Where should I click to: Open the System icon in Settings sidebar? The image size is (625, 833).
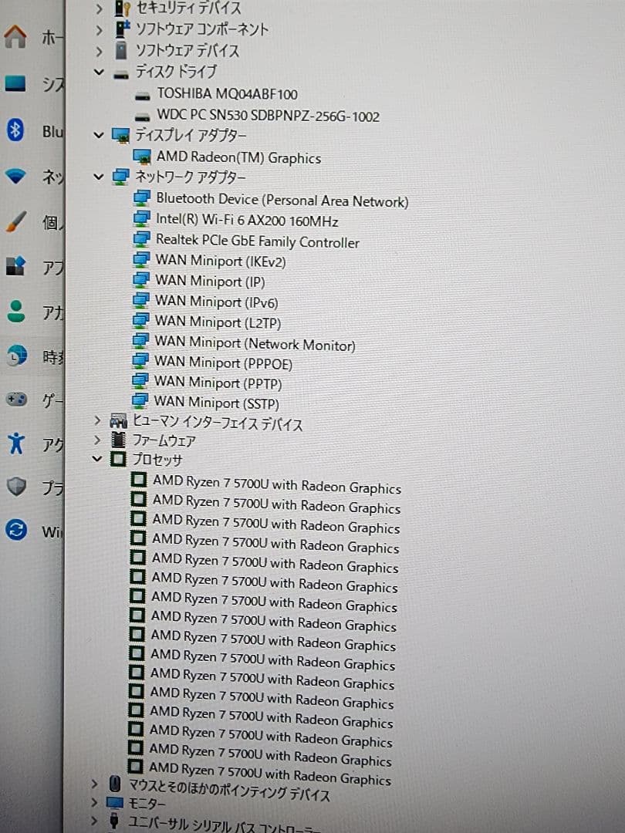pyautogui.click(x=15, y=83)
